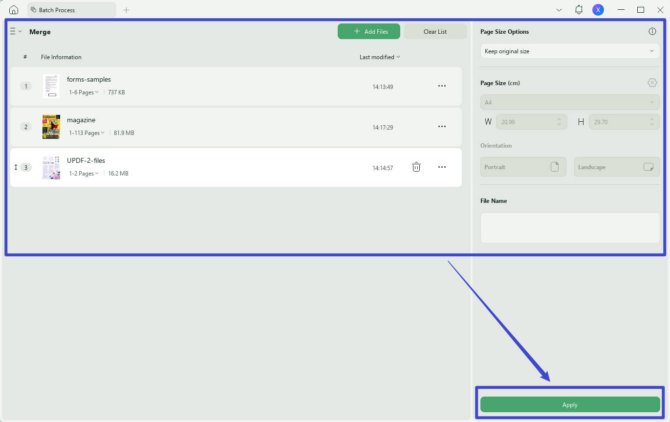Open the notifications bell
The width and height of the screenshot is (670, 422).
579,10
